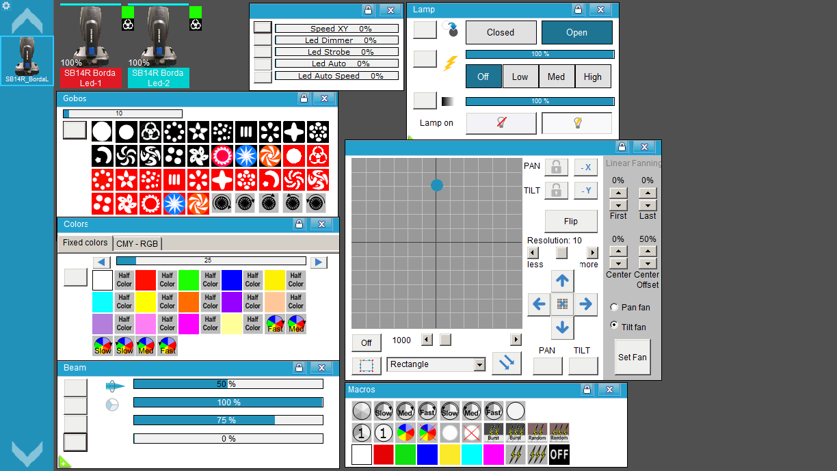
Task: Open the Rectangle shape dropdown
Action: pos(479,365)
